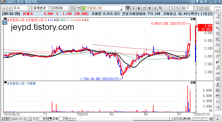
Task: Click the split pane icon at bottom-right
Action: [211, 119]
